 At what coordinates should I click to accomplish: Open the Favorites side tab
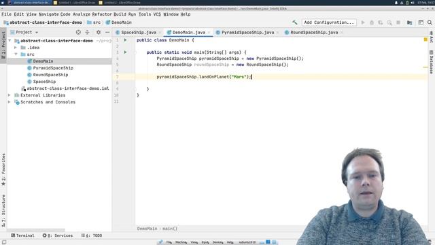point(3,169)
